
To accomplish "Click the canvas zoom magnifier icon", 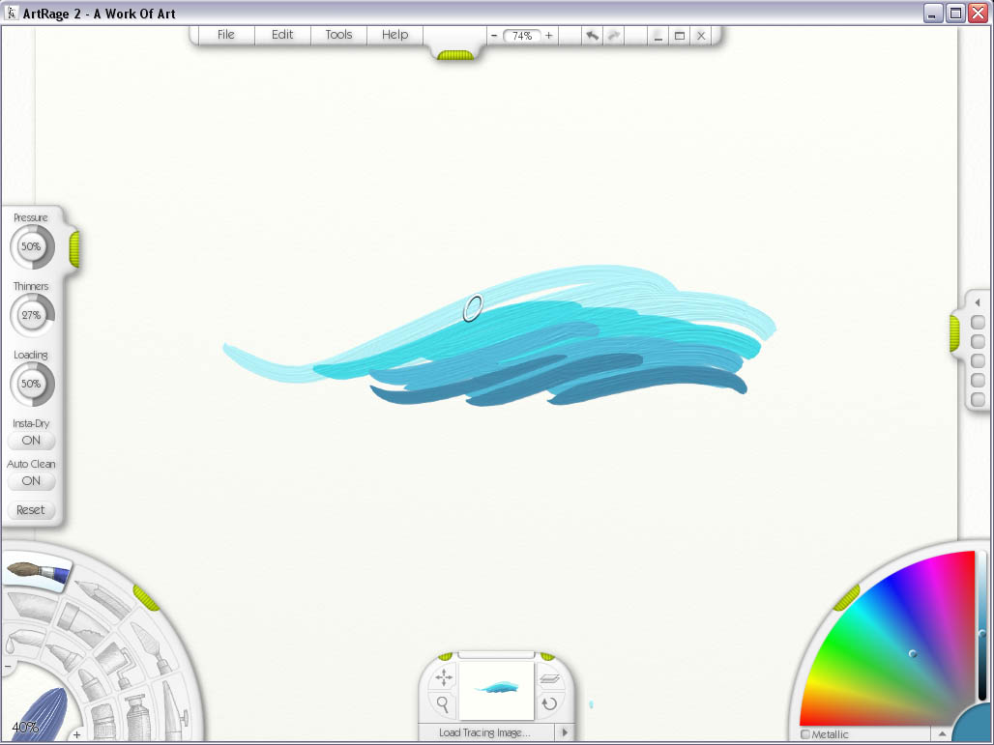I will (x=443, y=703).
